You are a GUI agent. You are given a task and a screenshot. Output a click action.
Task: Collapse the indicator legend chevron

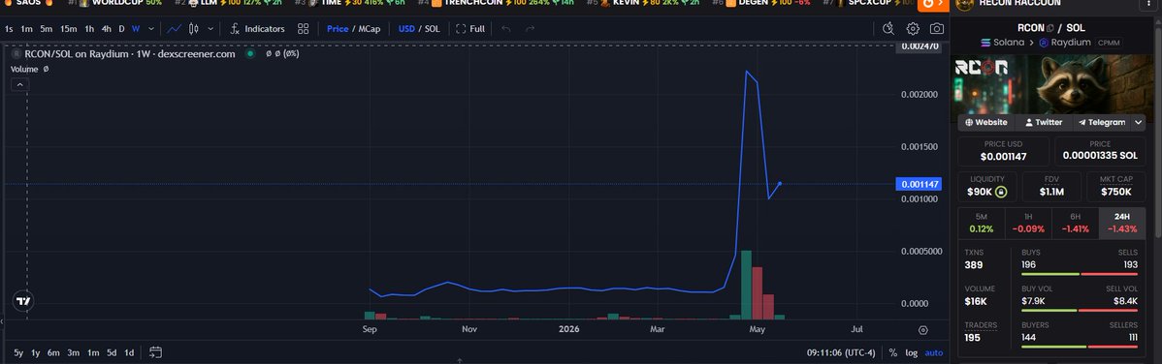click(x=20, y=85)
